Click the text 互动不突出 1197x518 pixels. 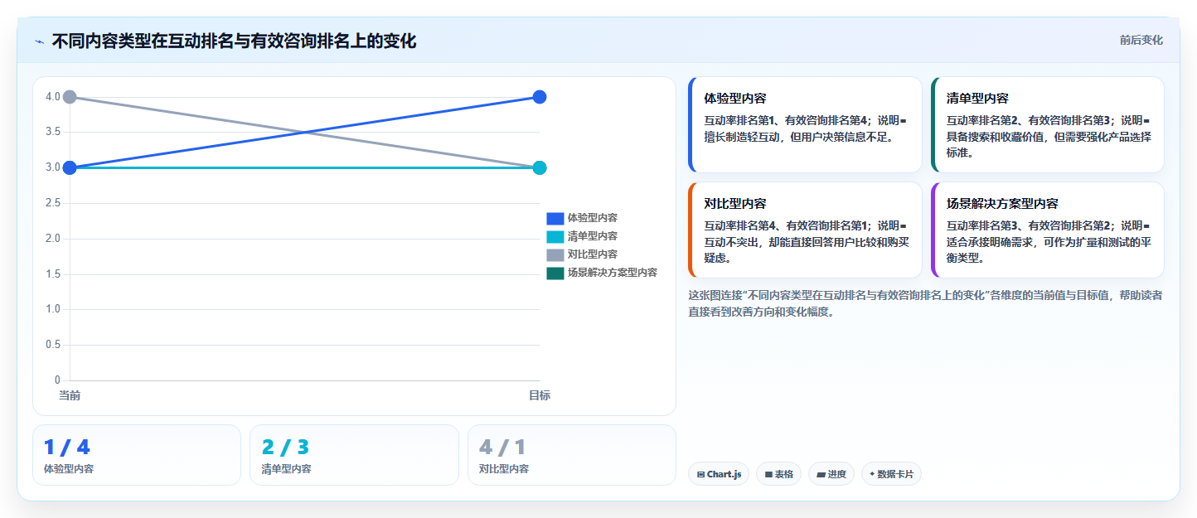coord(733,242)
